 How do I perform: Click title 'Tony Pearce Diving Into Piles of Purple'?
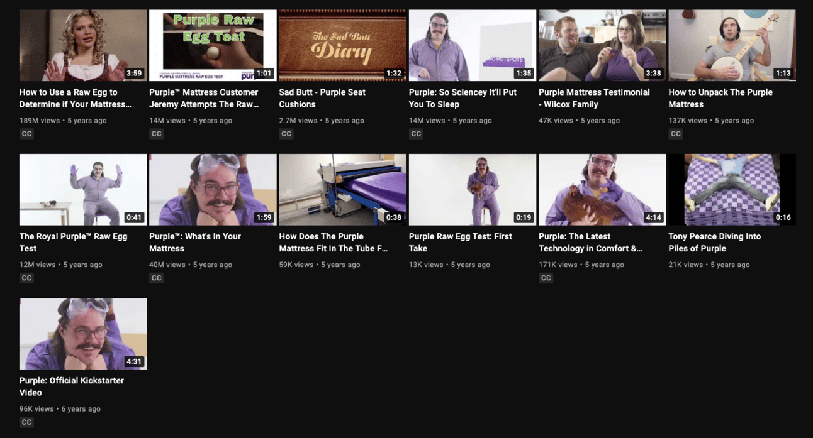tap(715, 242)
